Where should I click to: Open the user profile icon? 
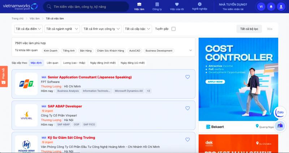pos(281,6)
